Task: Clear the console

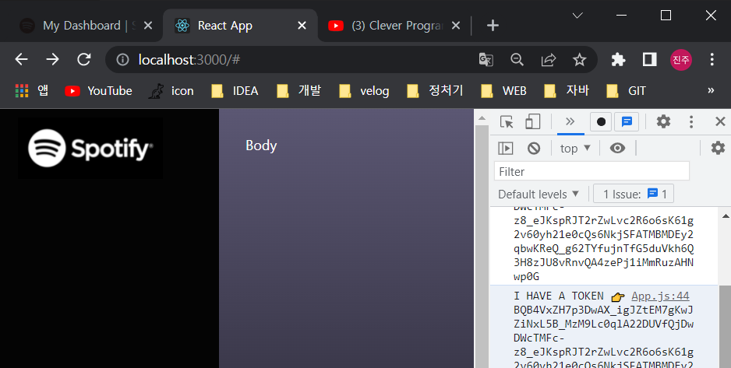Action: click(x=534, y=149)
